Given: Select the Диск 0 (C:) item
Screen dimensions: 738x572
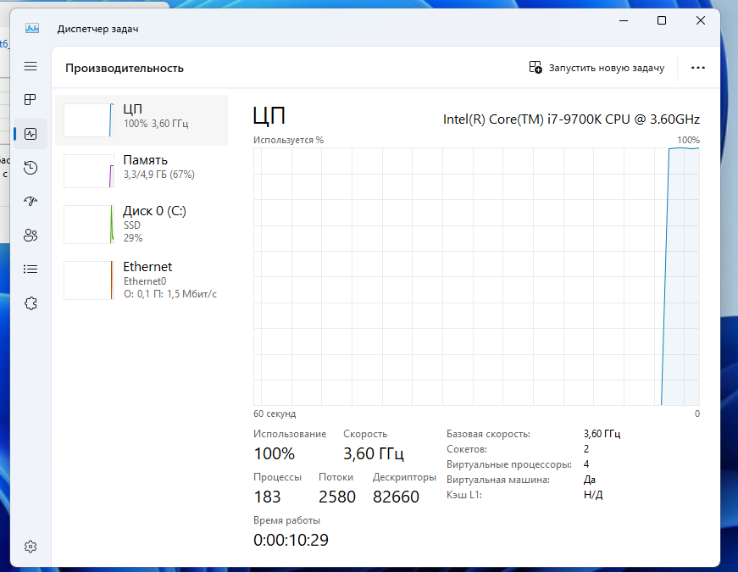Looking at the screenshot, I should pos(141,225).
